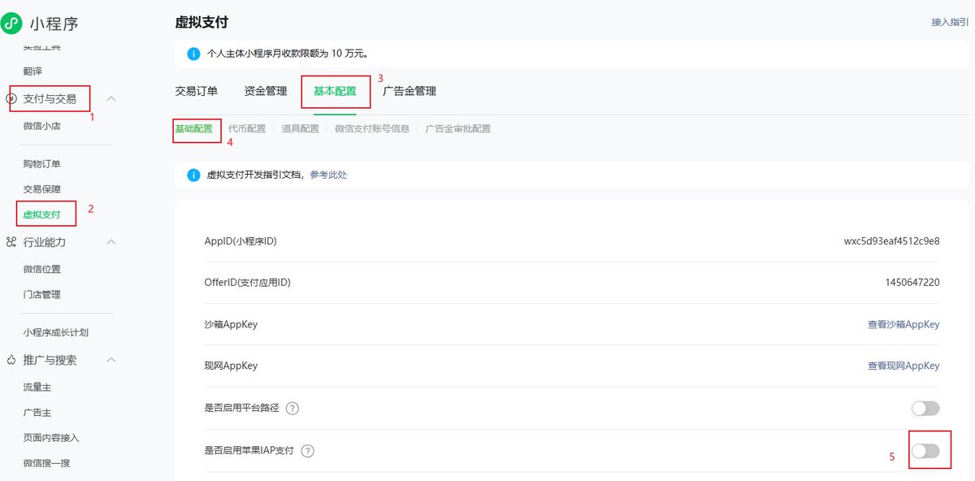Screen dimensions: 975x481
Task: Click the green 小程序 logo icon
Action: [11, 24]
